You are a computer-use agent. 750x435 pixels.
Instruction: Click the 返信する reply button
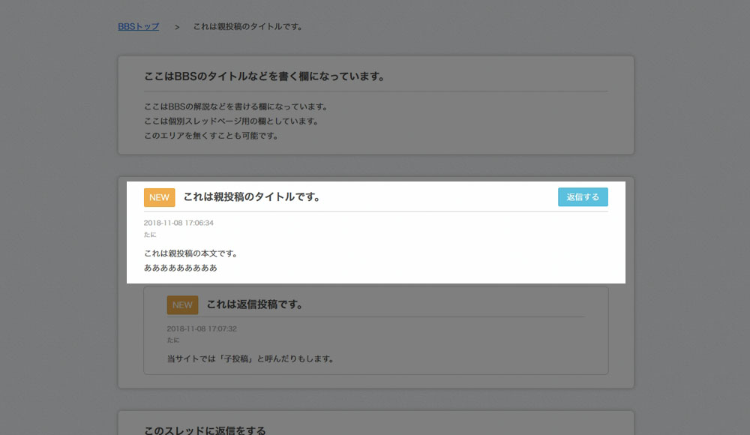click(583, 197)
